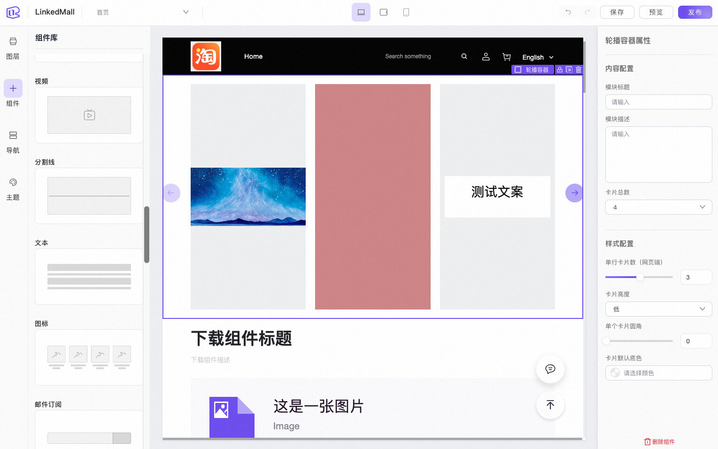Image resolution: width=718 pixels, height=449 pixels.
Task: Open the 图层 layers panel
Action: point(13,48)
